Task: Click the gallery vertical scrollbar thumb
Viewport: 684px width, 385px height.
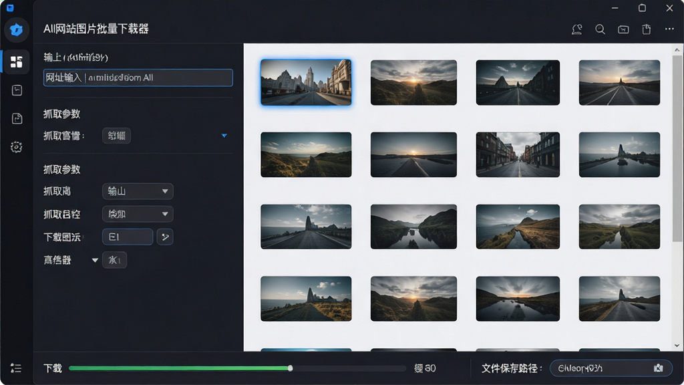Action: pos(677,148)
